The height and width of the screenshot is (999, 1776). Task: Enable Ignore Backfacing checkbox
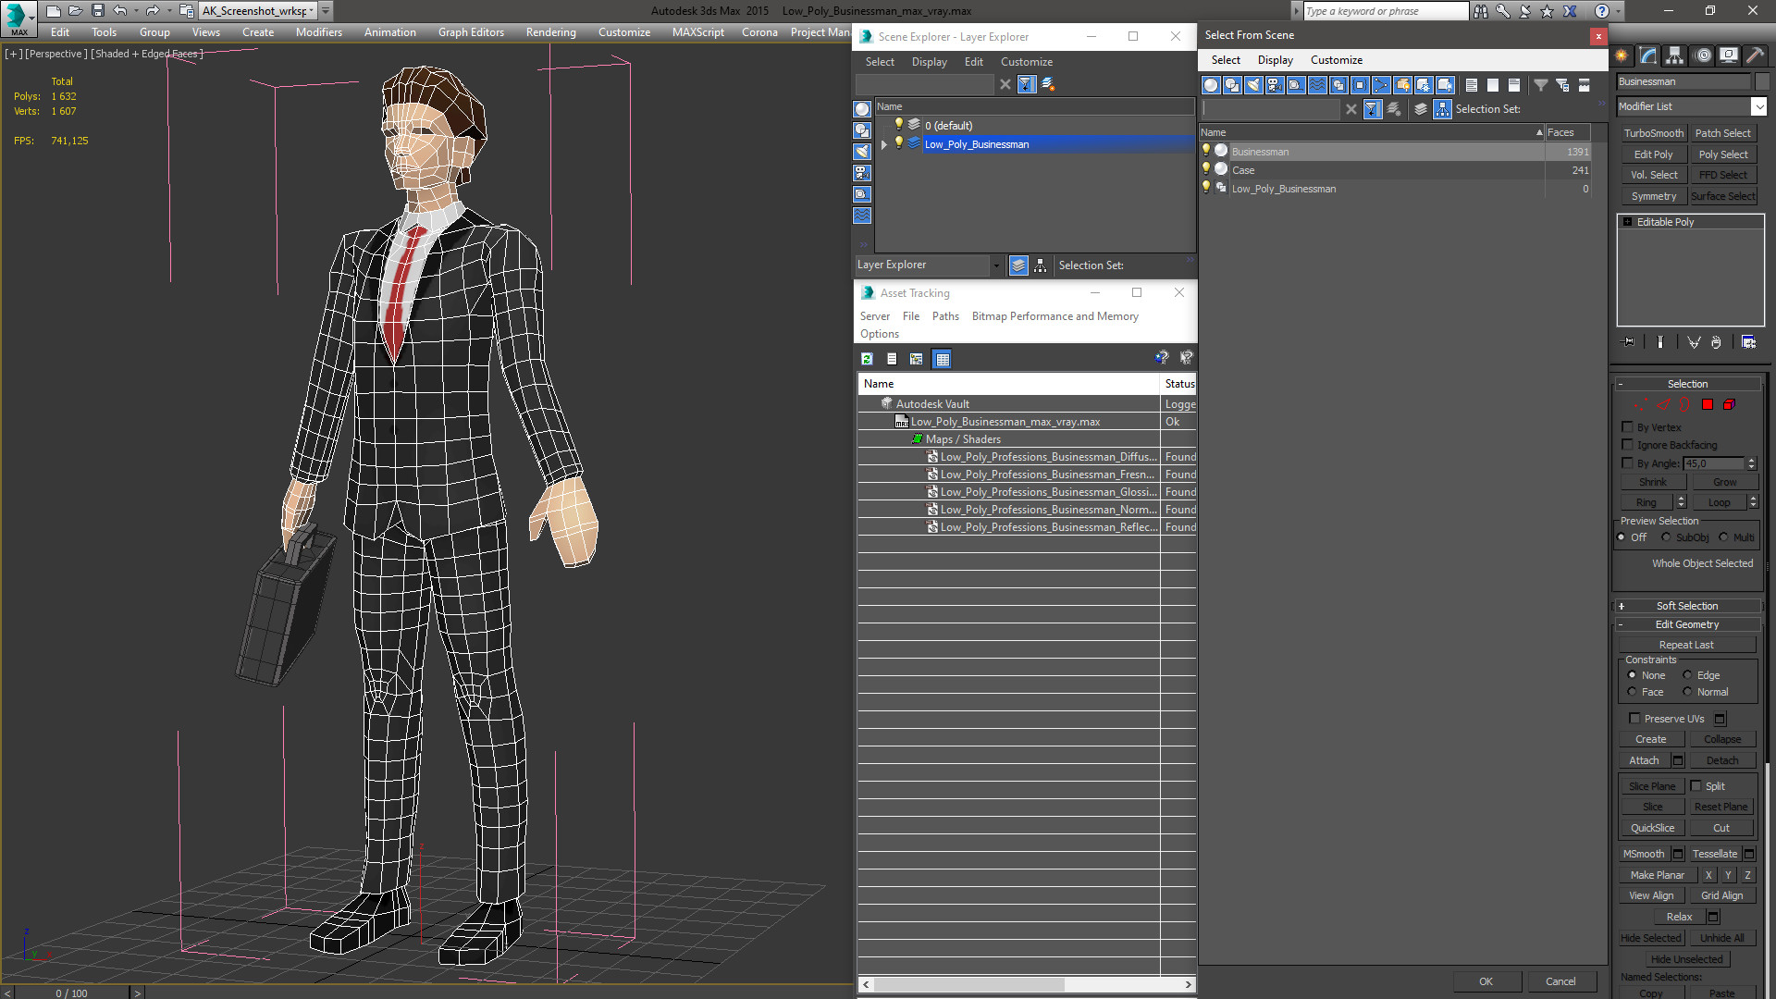[1628, 444]
